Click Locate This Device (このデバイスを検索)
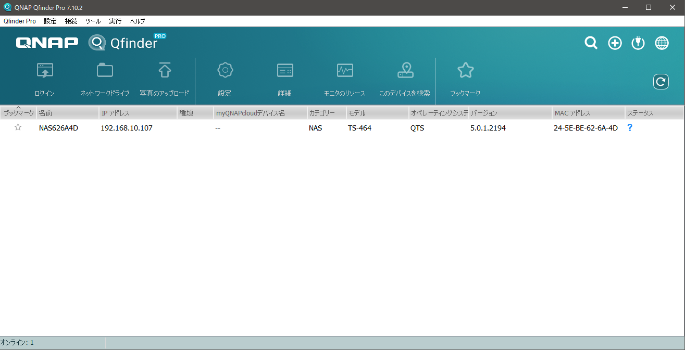685x350 pixels. pyautogui.click(x=405, y=71)
